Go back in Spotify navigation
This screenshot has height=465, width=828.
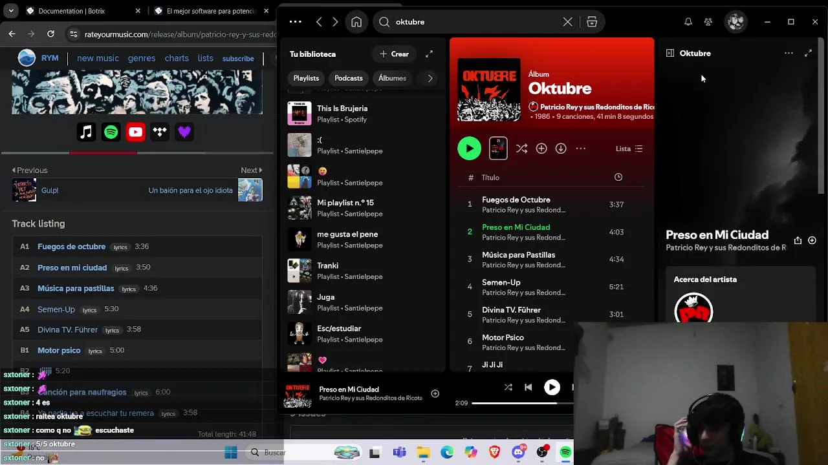(x=319, y=22)
